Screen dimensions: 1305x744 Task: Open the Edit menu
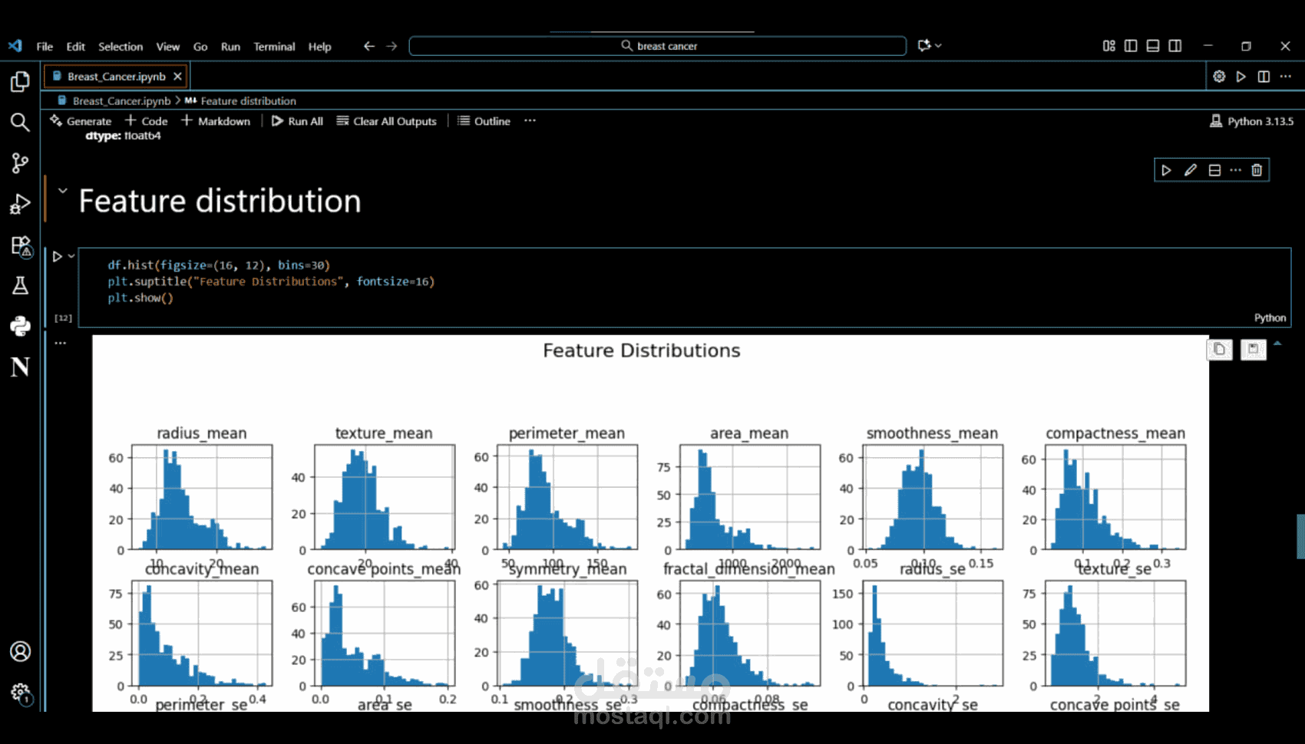[75, 47]
